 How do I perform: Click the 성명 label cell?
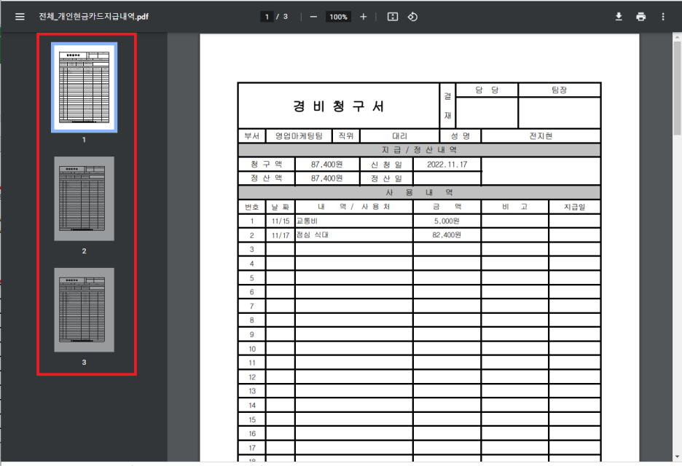[x=460, y=135]
